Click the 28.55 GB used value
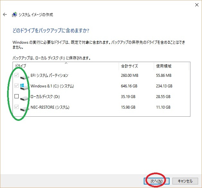Viewport: 202px width, 188px height. [163, 97]
